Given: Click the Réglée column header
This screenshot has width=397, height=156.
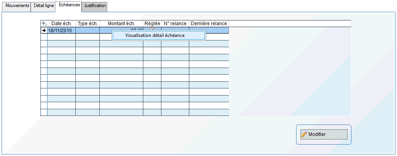Looking at the screenshot, I should coord(152,24).
